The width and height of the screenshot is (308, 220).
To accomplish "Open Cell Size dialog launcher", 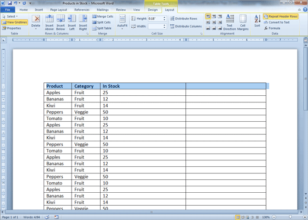I will click(201, 34).
